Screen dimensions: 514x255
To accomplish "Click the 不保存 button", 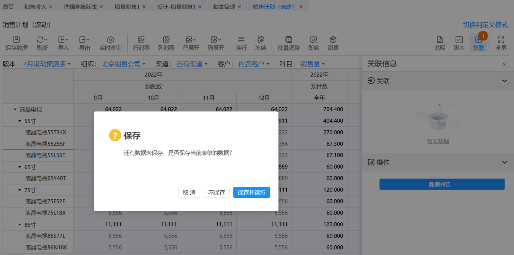I will (x=217, y=193).
